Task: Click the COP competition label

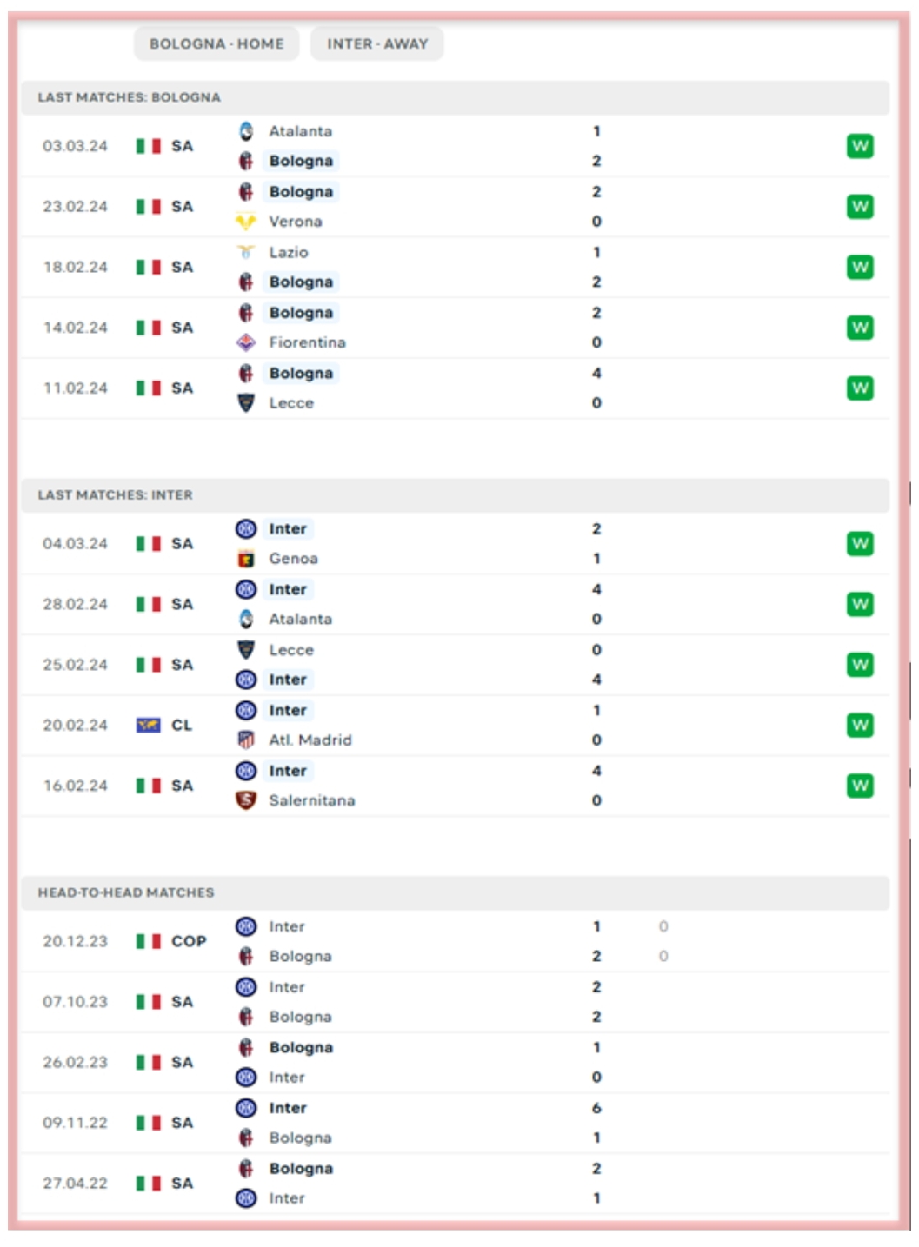Action: pos(189,941)
